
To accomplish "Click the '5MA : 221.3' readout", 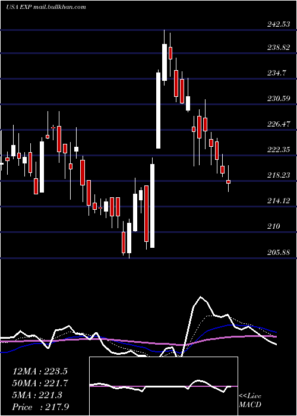I will click(37, 395).
